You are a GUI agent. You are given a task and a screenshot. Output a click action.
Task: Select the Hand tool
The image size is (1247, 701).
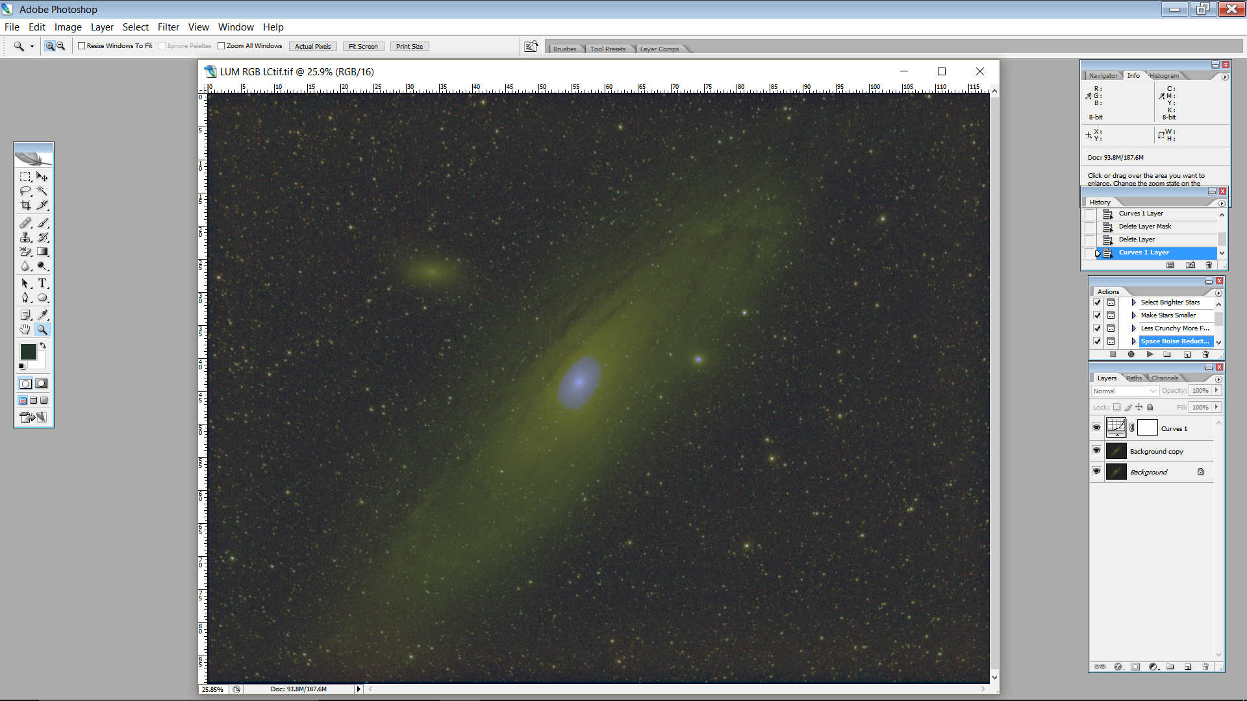point(25,330)
